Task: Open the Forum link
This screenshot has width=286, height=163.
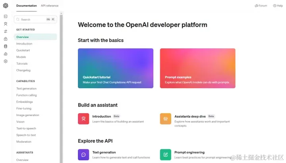Action: coord(261,6)
